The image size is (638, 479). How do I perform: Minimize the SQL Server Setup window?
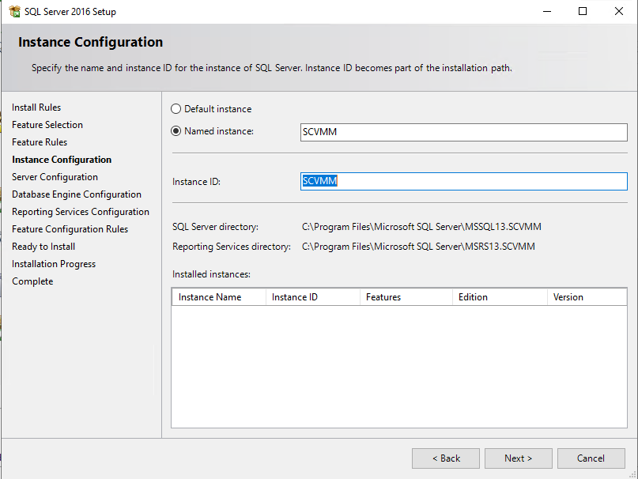pos(547,11)
